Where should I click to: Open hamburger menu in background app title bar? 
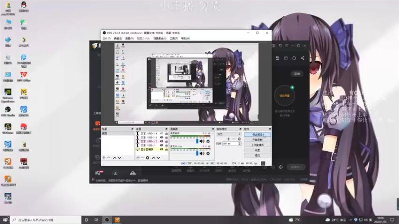point(286,46)
